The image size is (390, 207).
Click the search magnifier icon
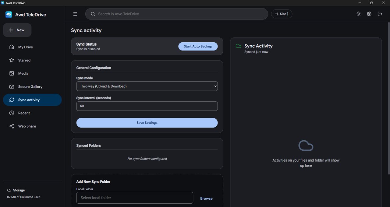93,14
